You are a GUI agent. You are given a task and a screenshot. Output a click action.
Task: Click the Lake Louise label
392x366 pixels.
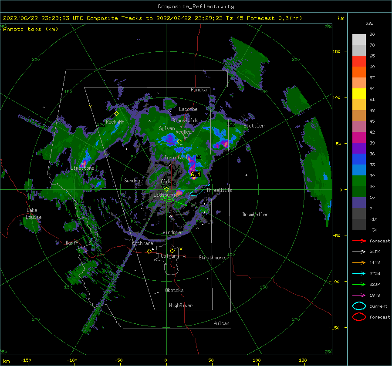point(34,214)
